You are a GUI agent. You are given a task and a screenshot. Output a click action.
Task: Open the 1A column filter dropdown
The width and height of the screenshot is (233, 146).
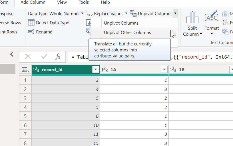[x=164, y=69]
